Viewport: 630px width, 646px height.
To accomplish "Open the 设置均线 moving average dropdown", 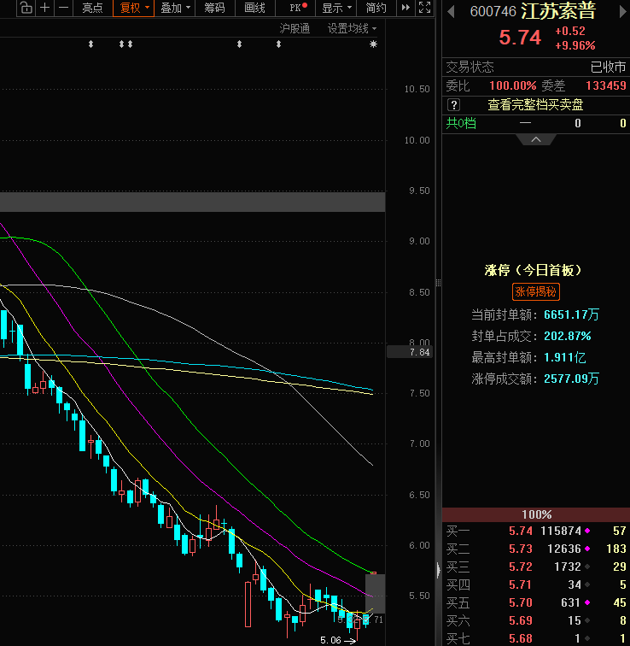I will click(x=352, y=28).
